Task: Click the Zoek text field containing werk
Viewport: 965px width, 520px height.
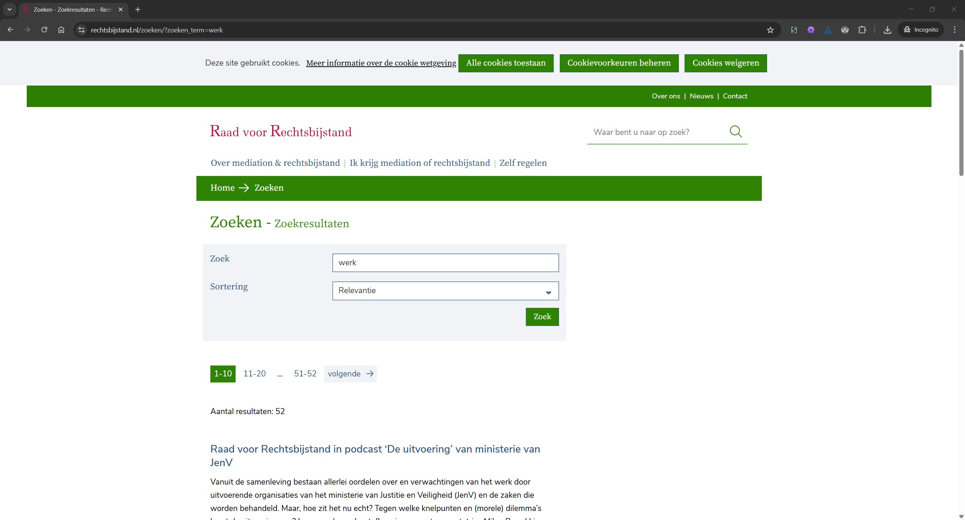Action: 446,263
